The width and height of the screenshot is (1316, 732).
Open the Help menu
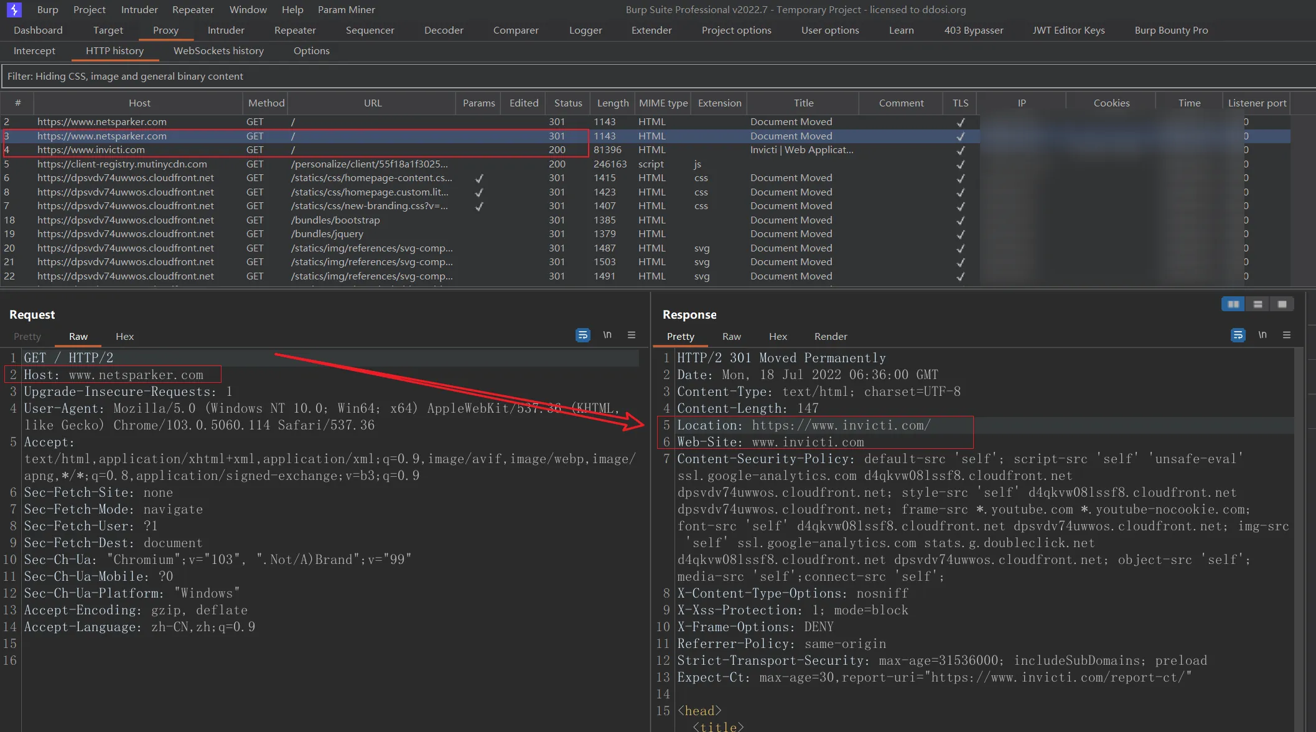click(x=292, y=9)
